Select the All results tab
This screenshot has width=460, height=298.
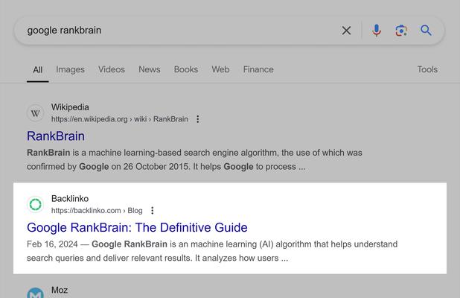[37, 70]
